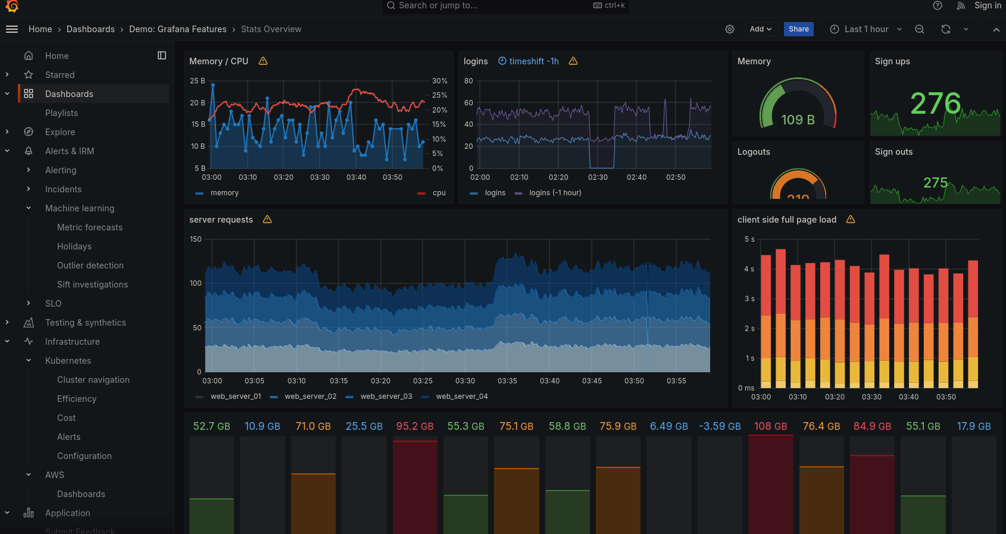1006x534 pixels.
Task: Click the cpu legend color swatch
Action: point(421,193)
